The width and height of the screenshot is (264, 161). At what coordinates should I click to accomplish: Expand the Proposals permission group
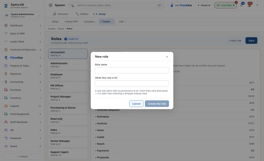(175, 157)
